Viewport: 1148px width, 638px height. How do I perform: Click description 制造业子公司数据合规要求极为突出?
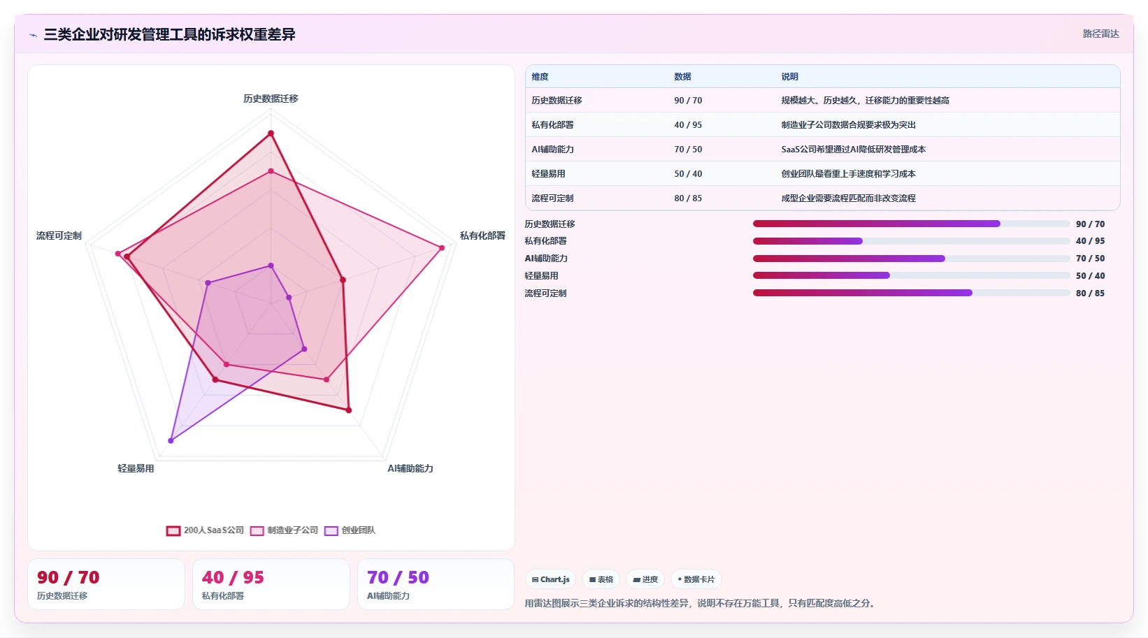click(x=848, y=125)
